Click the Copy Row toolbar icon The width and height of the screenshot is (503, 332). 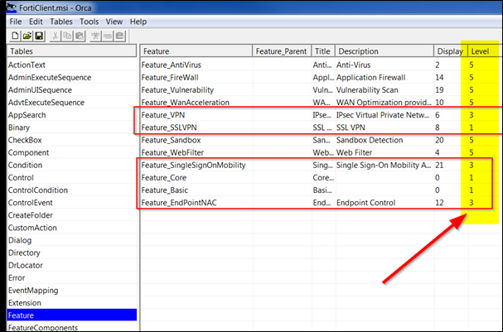coord(108,36)
